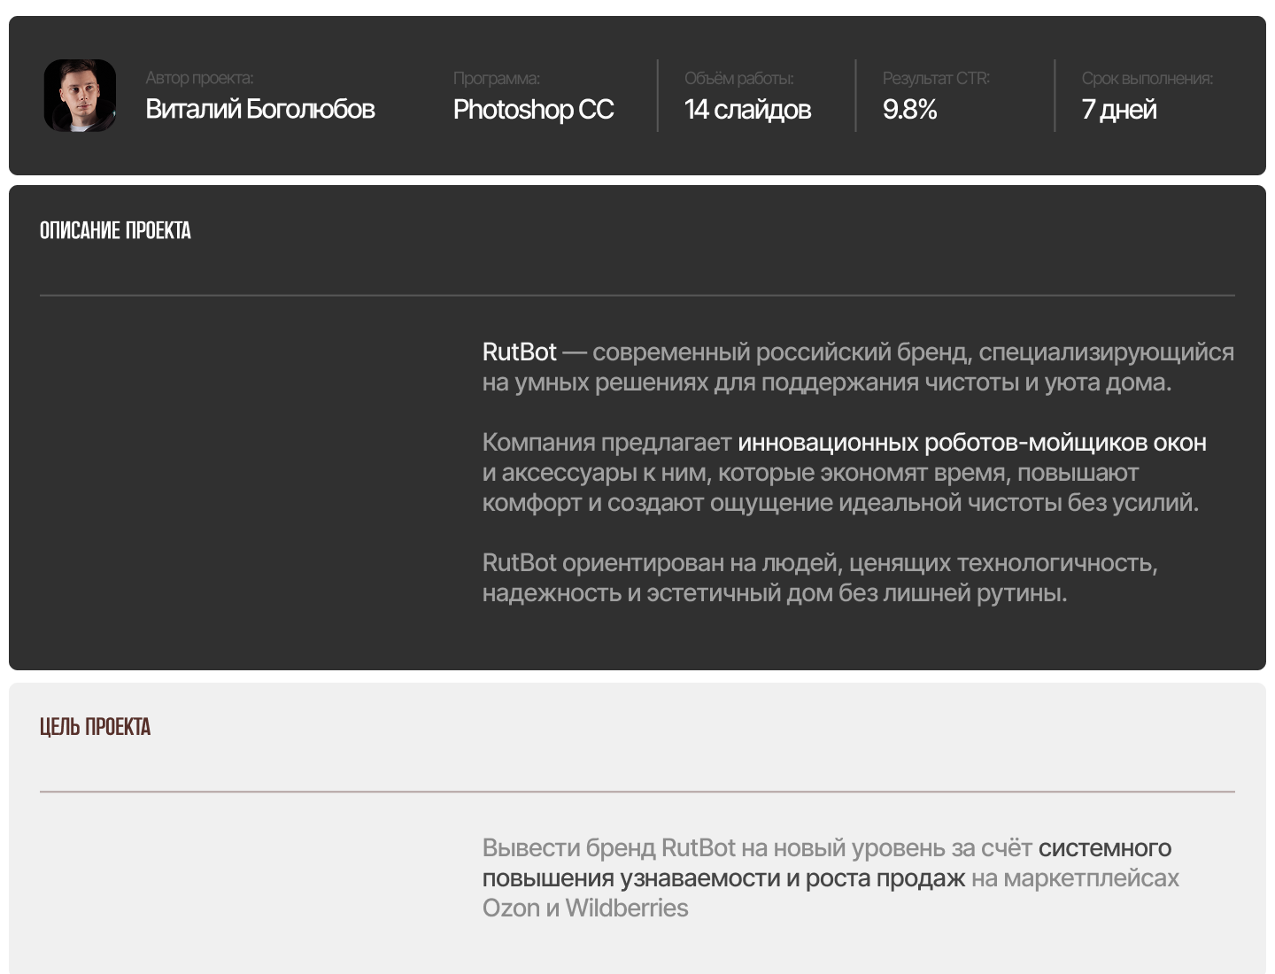Screen dimensions: 1275x974
Task: Click the paragraph starting "RutBot ориентирован"
Action: point(819,577)
